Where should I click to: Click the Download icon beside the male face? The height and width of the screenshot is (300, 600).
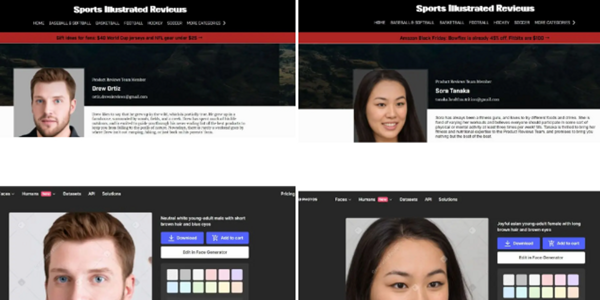pos(171,238)
